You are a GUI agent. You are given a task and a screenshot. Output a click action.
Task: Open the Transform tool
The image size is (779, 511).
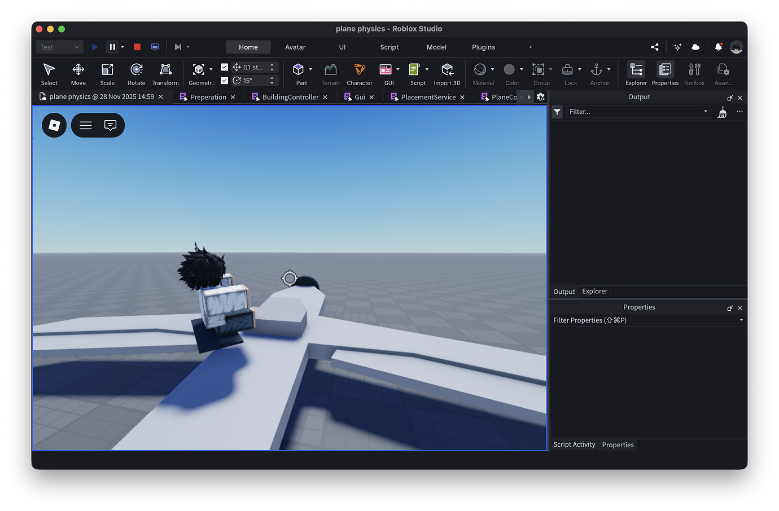[x=165, y=74]
